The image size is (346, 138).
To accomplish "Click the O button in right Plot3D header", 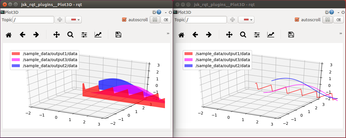I will coord(343,12).
